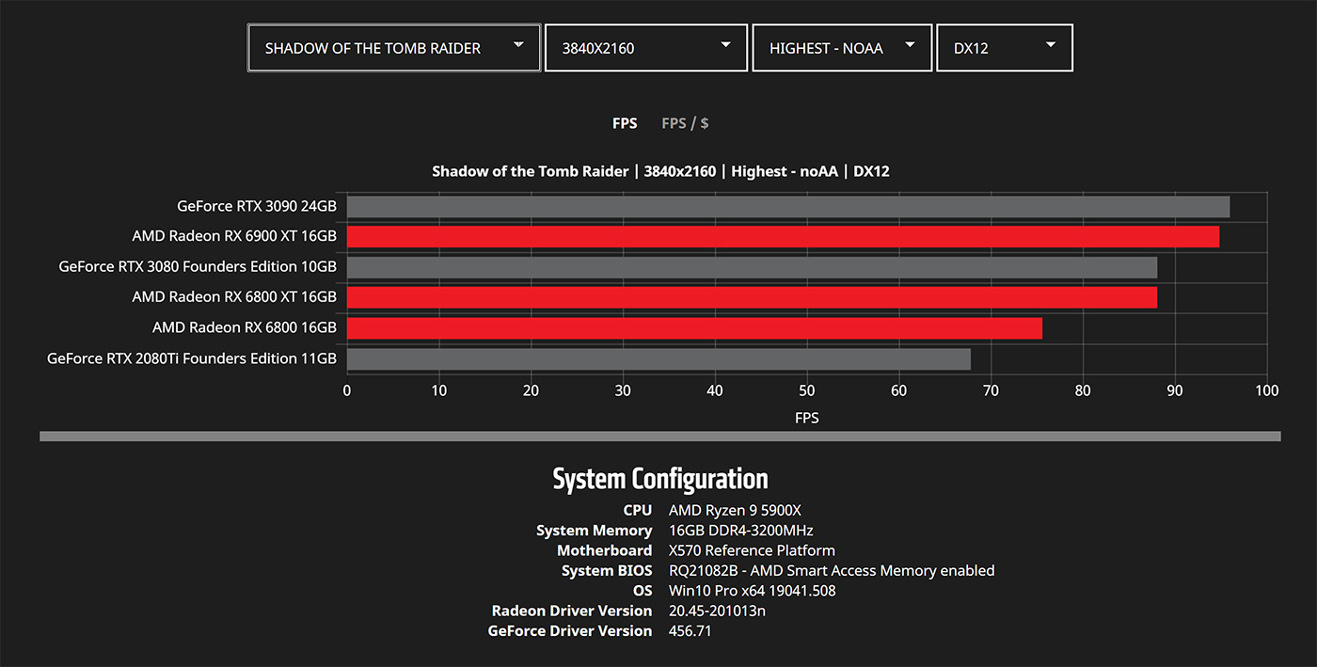
Task: Click the System Memory label
Action: [594, 531]
